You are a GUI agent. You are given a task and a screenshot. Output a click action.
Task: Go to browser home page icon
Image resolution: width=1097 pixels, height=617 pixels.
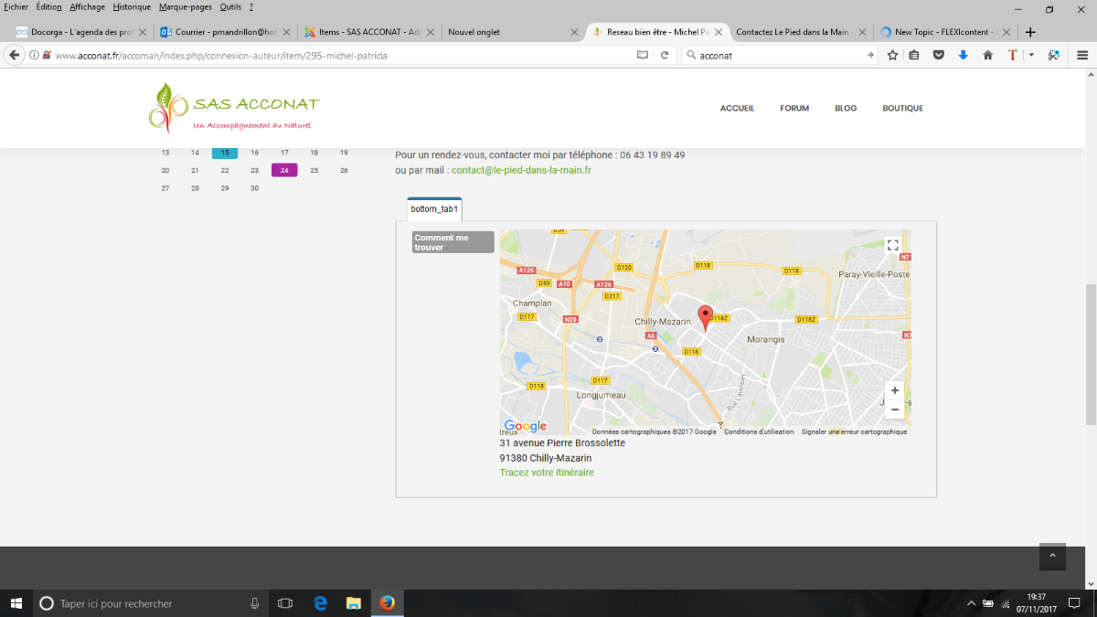pos(987,55)
